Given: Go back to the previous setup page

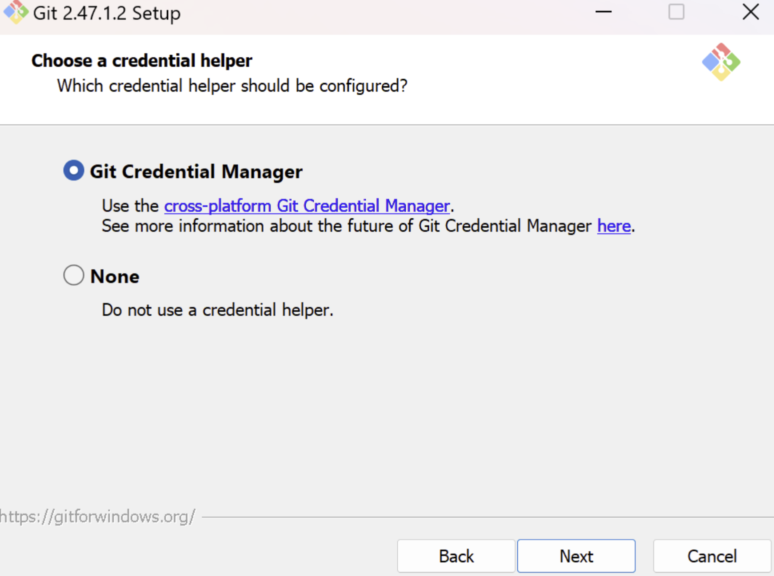Looking at the screenshot, I should click(x=456, y=556).
